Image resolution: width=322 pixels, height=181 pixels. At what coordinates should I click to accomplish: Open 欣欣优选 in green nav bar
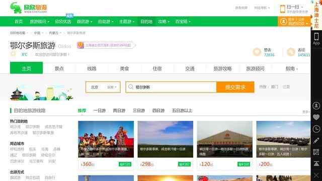[63, 22]
